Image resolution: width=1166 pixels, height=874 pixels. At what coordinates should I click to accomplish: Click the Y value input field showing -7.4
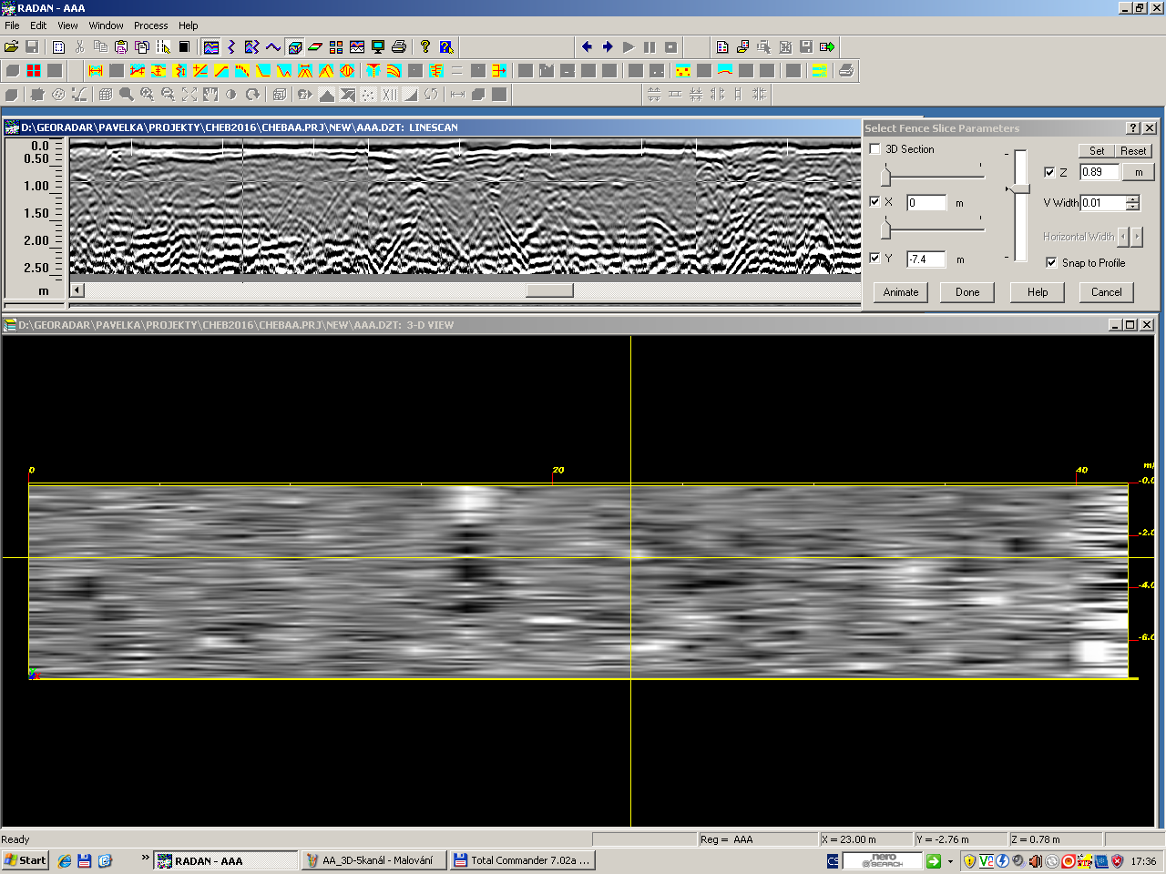point(926,259)
